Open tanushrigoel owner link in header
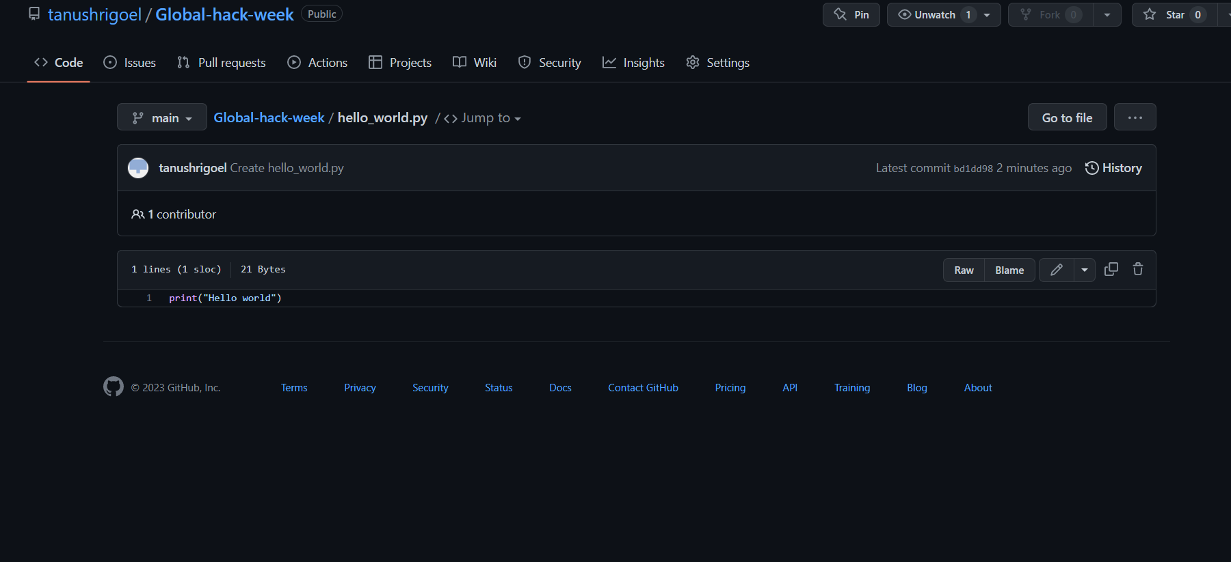This screenshot has height=562, width=1231. click(x=94, y=14)
